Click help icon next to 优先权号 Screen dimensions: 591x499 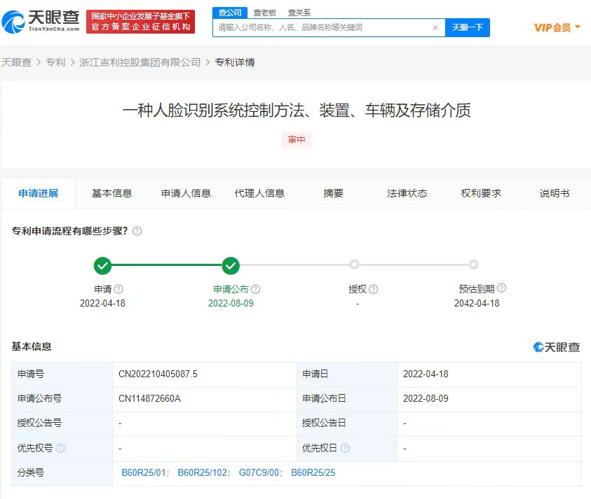[x=60, y=448]
